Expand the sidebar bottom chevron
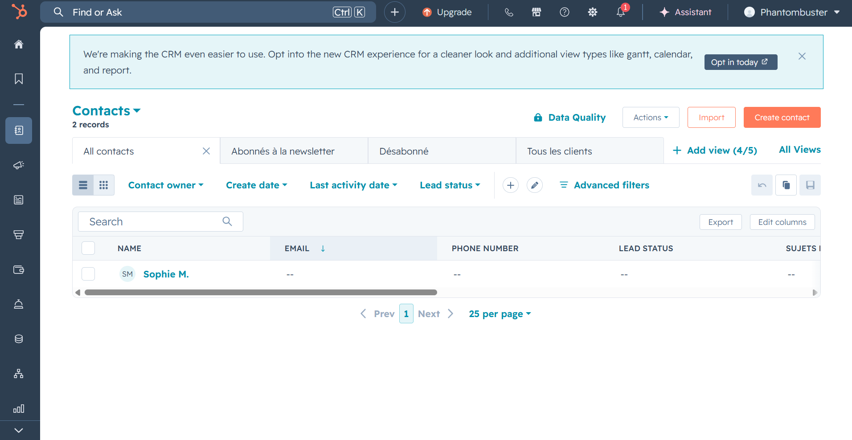The width and height of the screenshot is (852, 440). tap(19, 430)
